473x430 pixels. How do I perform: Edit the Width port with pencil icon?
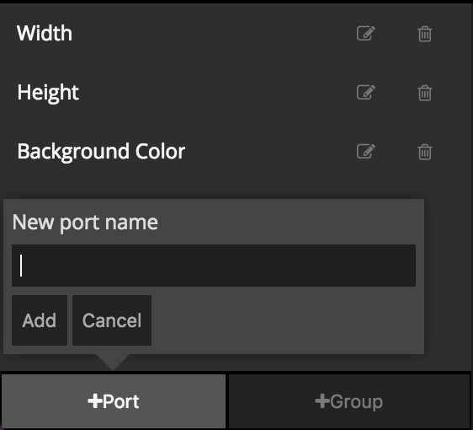(366, 33)
